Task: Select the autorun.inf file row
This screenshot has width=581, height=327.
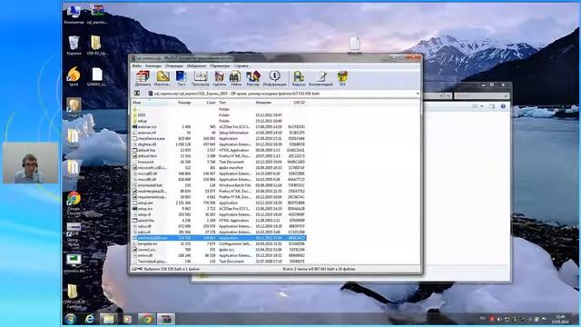Action: pos(219,133)
